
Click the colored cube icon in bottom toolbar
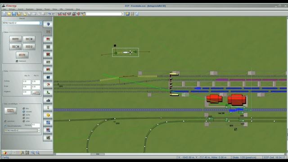point(5,153)
